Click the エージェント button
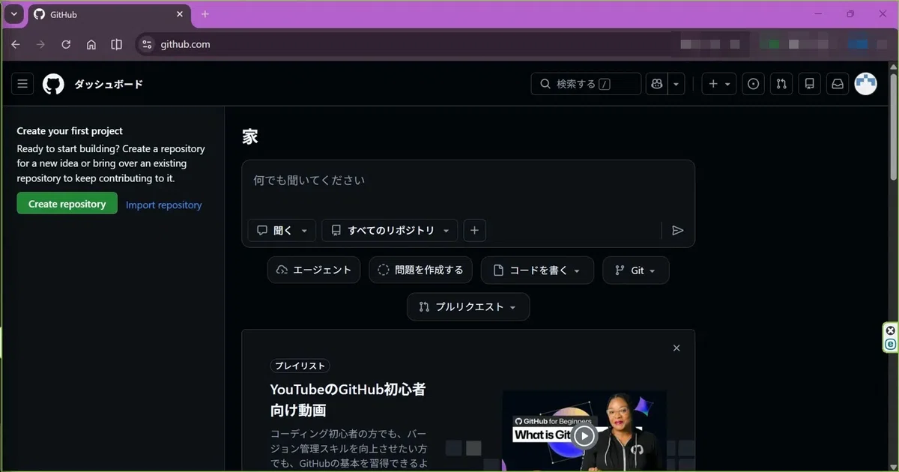 (314, 270)
